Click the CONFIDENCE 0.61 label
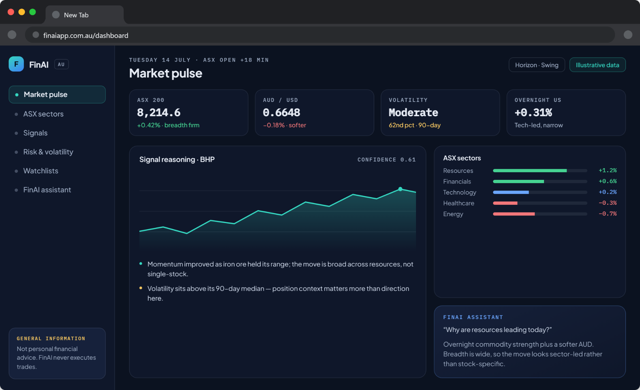The width and height of the screenshot is (640, 390). 387,160
